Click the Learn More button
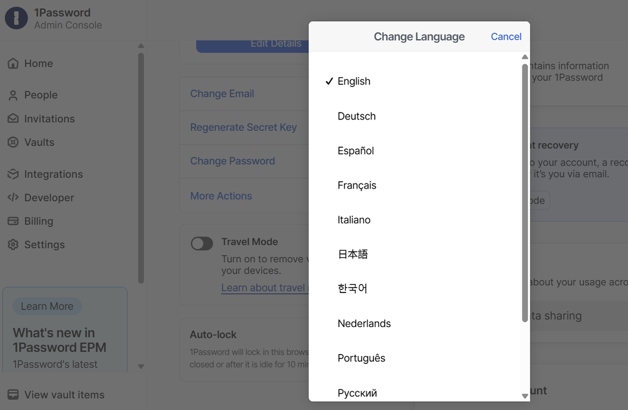Image resolution: width=628 pixels, height=410 pixels. coord(47,306)
